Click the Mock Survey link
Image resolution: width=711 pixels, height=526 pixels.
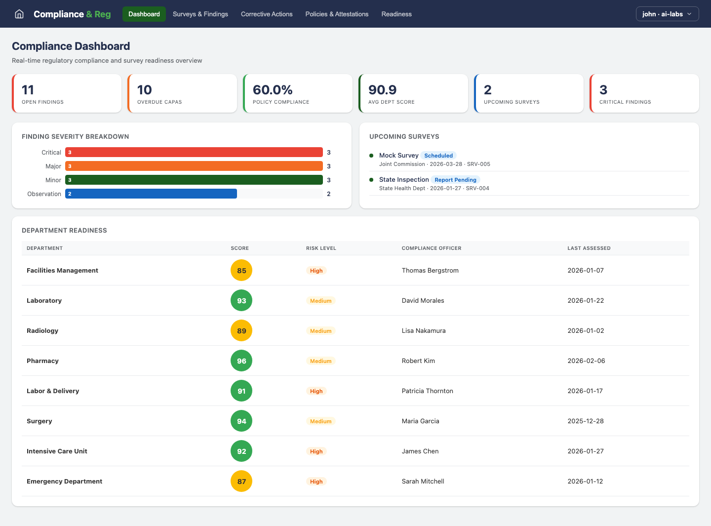[x=398, y=155]
